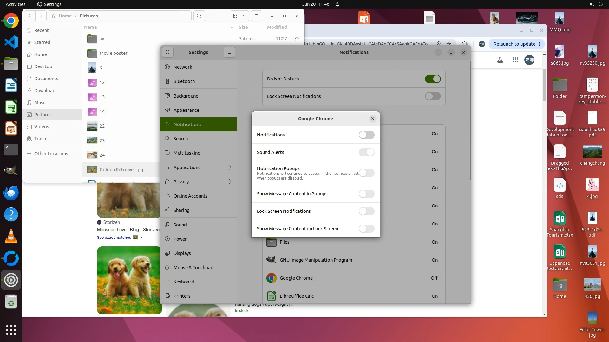Select Sound in the Settings sidebar
Screen dimensions: 609x342
click(x=180, y=225)
